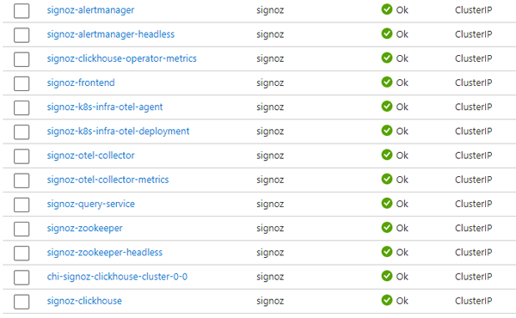
Task: Click the status icon for signoz-otel-collector-metrics
Action: [x=387, y=179]
